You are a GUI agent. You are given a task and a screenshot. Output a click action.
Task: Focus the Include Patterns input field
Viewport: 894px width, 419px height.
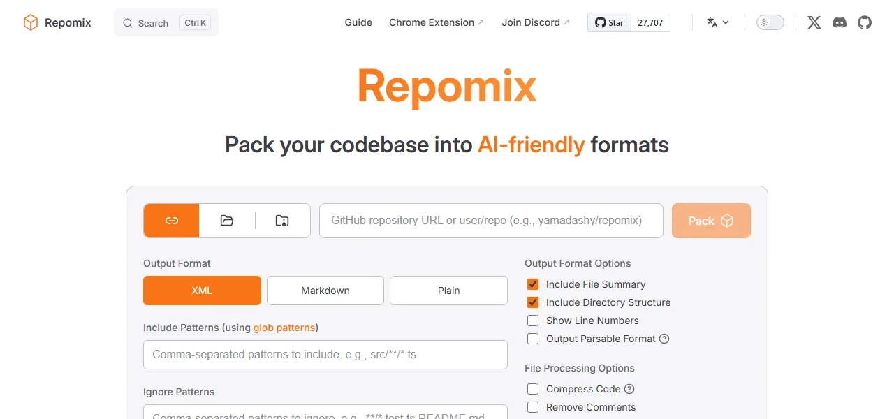click(325, 355)
